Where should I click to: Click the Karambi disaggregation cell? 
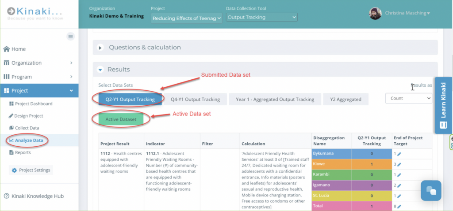click(332, 175)
